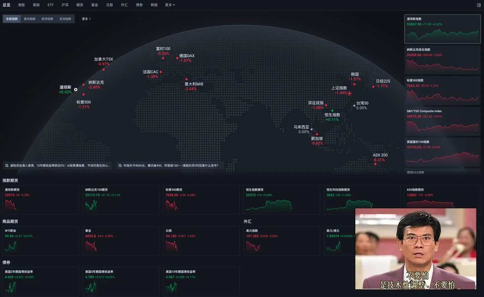Switch the map filter to 亚洲指数
484x297 pixels.
click(65, 19)
